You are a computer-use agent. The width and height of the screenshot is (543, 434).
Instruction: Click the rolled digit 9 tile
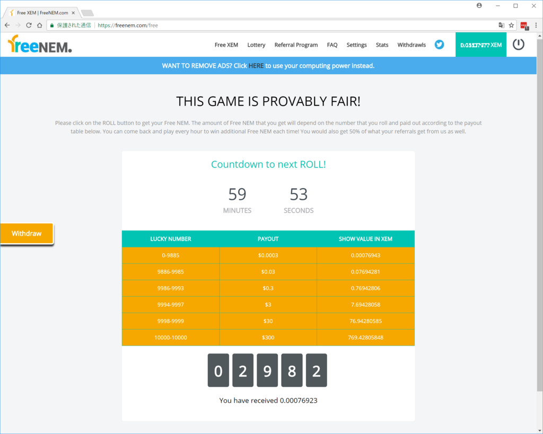(267, 370)
